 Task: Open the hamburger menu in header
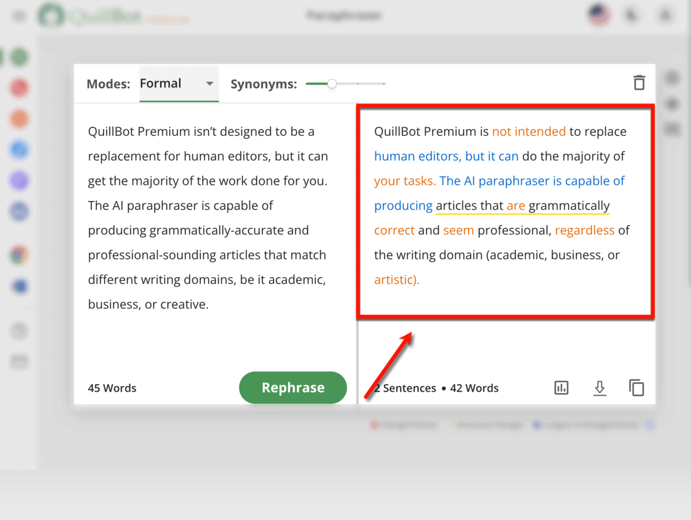coord(20,16)
